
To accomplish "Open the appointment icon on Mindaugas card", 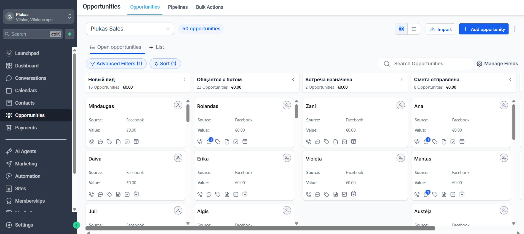I will (136, 142).
